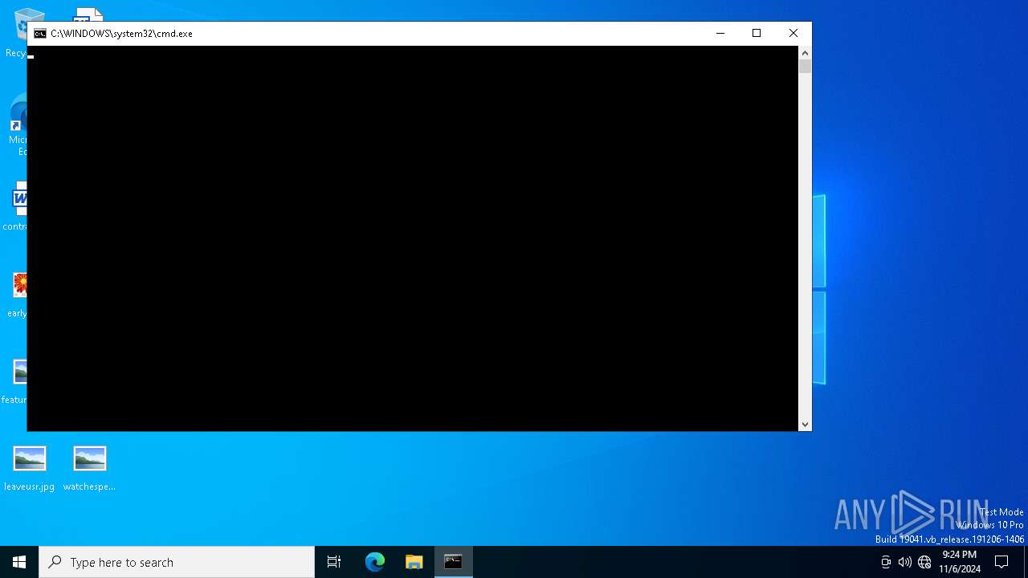Open the Action Center notifications icon
1028x578 pixels.
coord(1001,562)
